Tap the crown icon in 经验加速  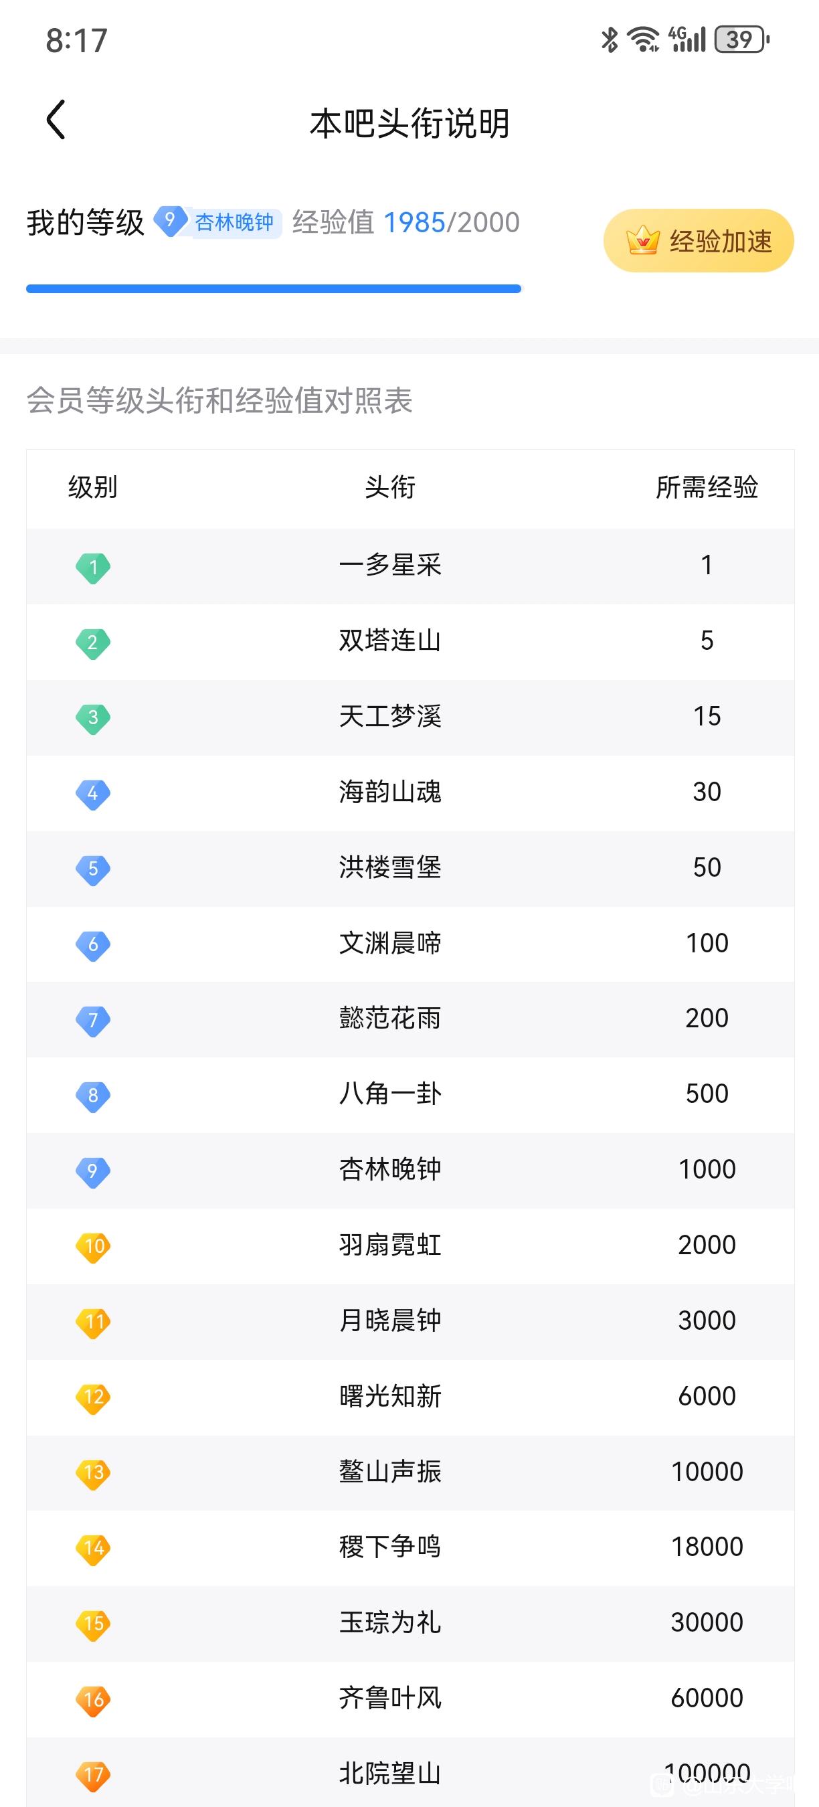click(642, 241)
